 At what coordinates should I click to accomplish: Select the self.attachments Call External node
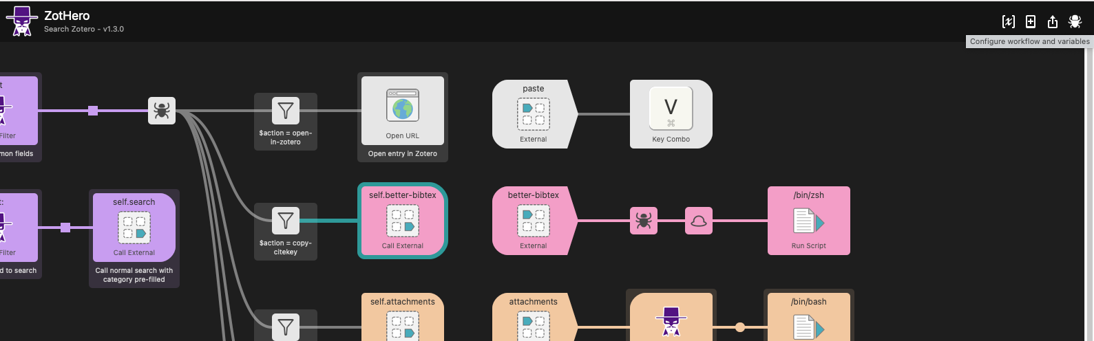pos(403,317)
